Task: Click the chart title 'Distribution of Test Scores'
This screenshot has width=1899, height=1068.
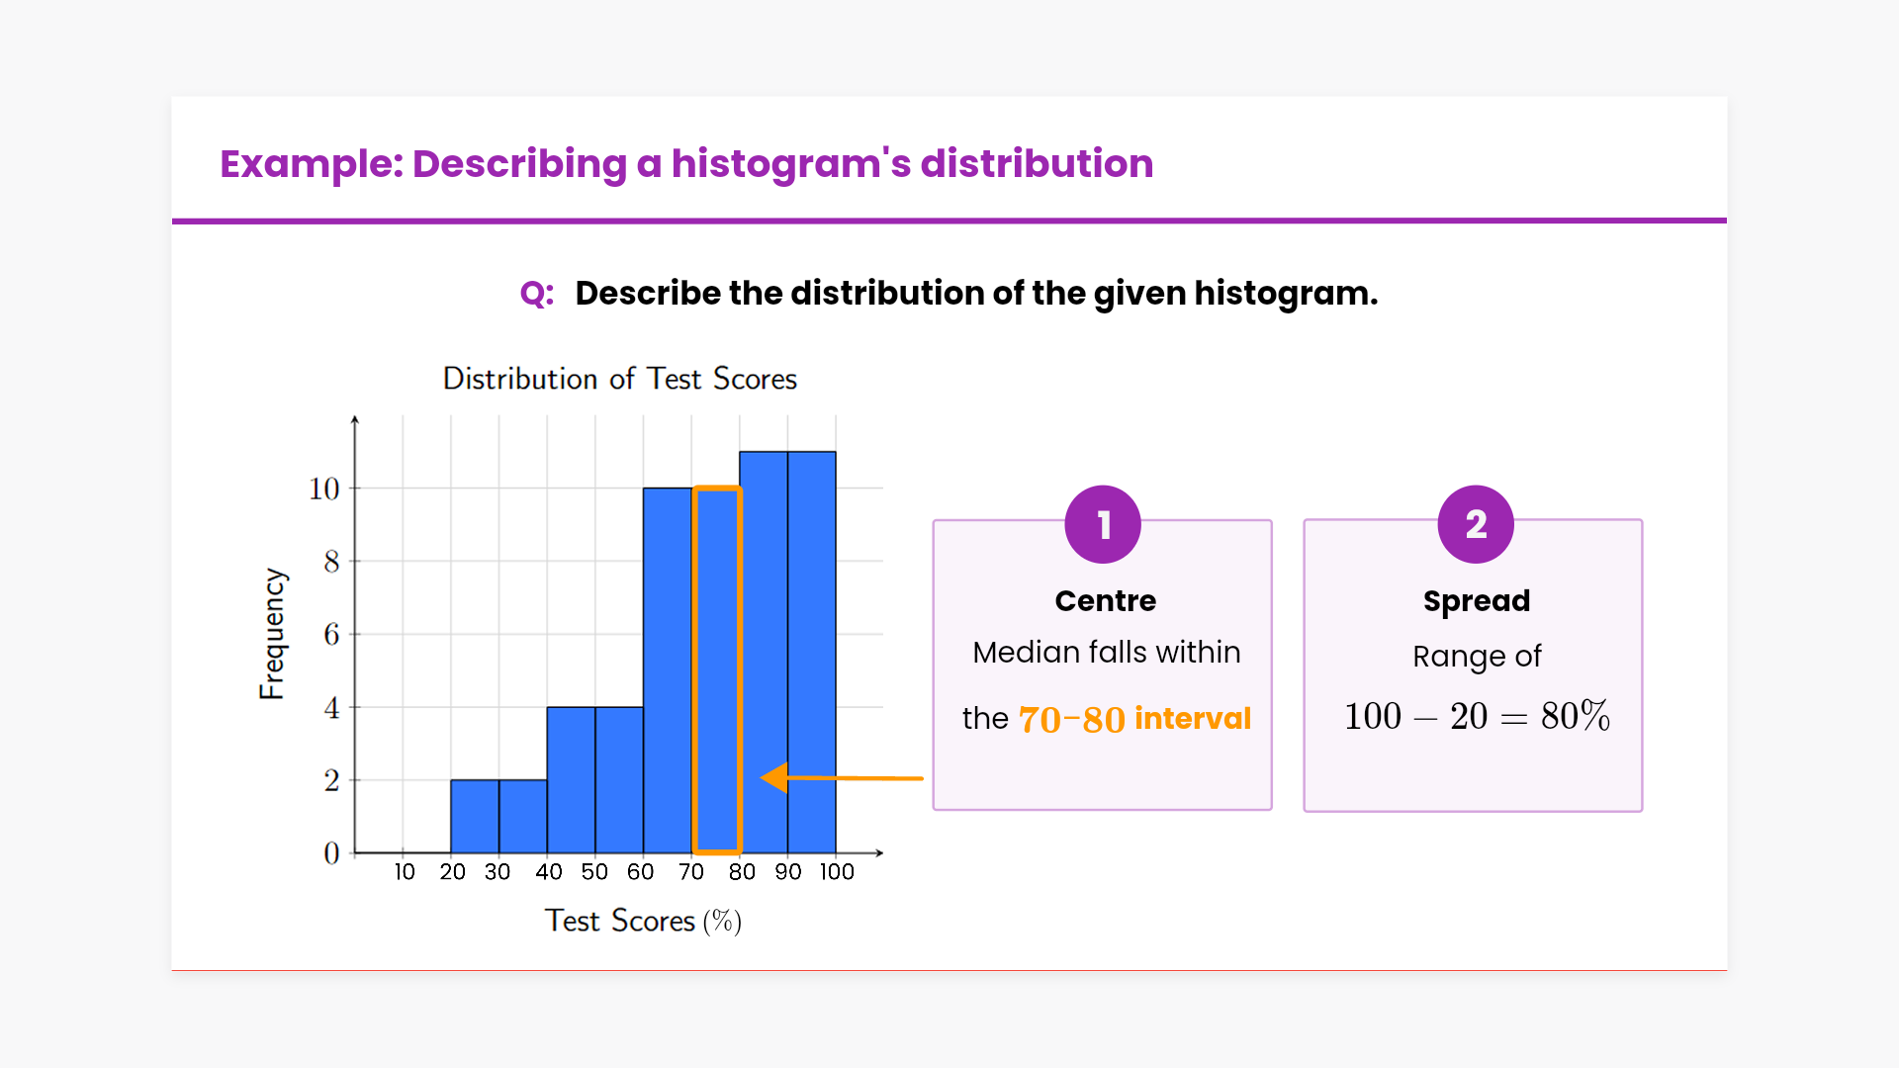Action: pyautogui.click(x=619, y=379)
